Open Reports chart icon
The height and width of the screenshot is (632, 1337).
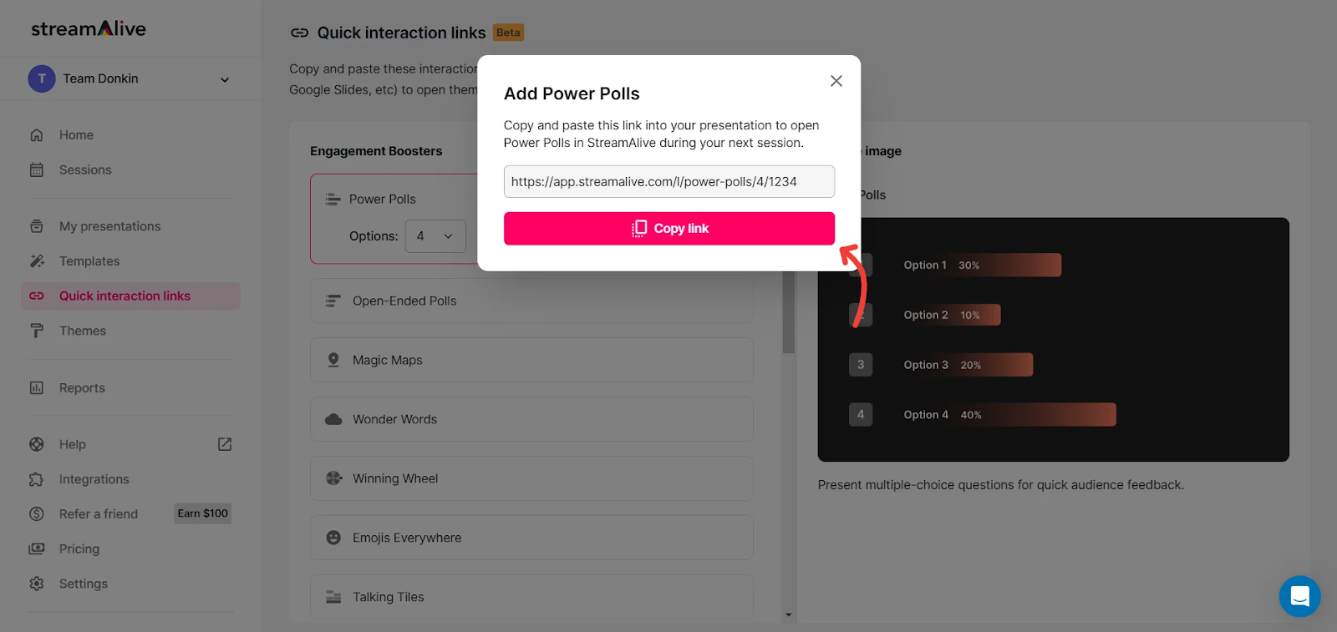tap(37, 388)
